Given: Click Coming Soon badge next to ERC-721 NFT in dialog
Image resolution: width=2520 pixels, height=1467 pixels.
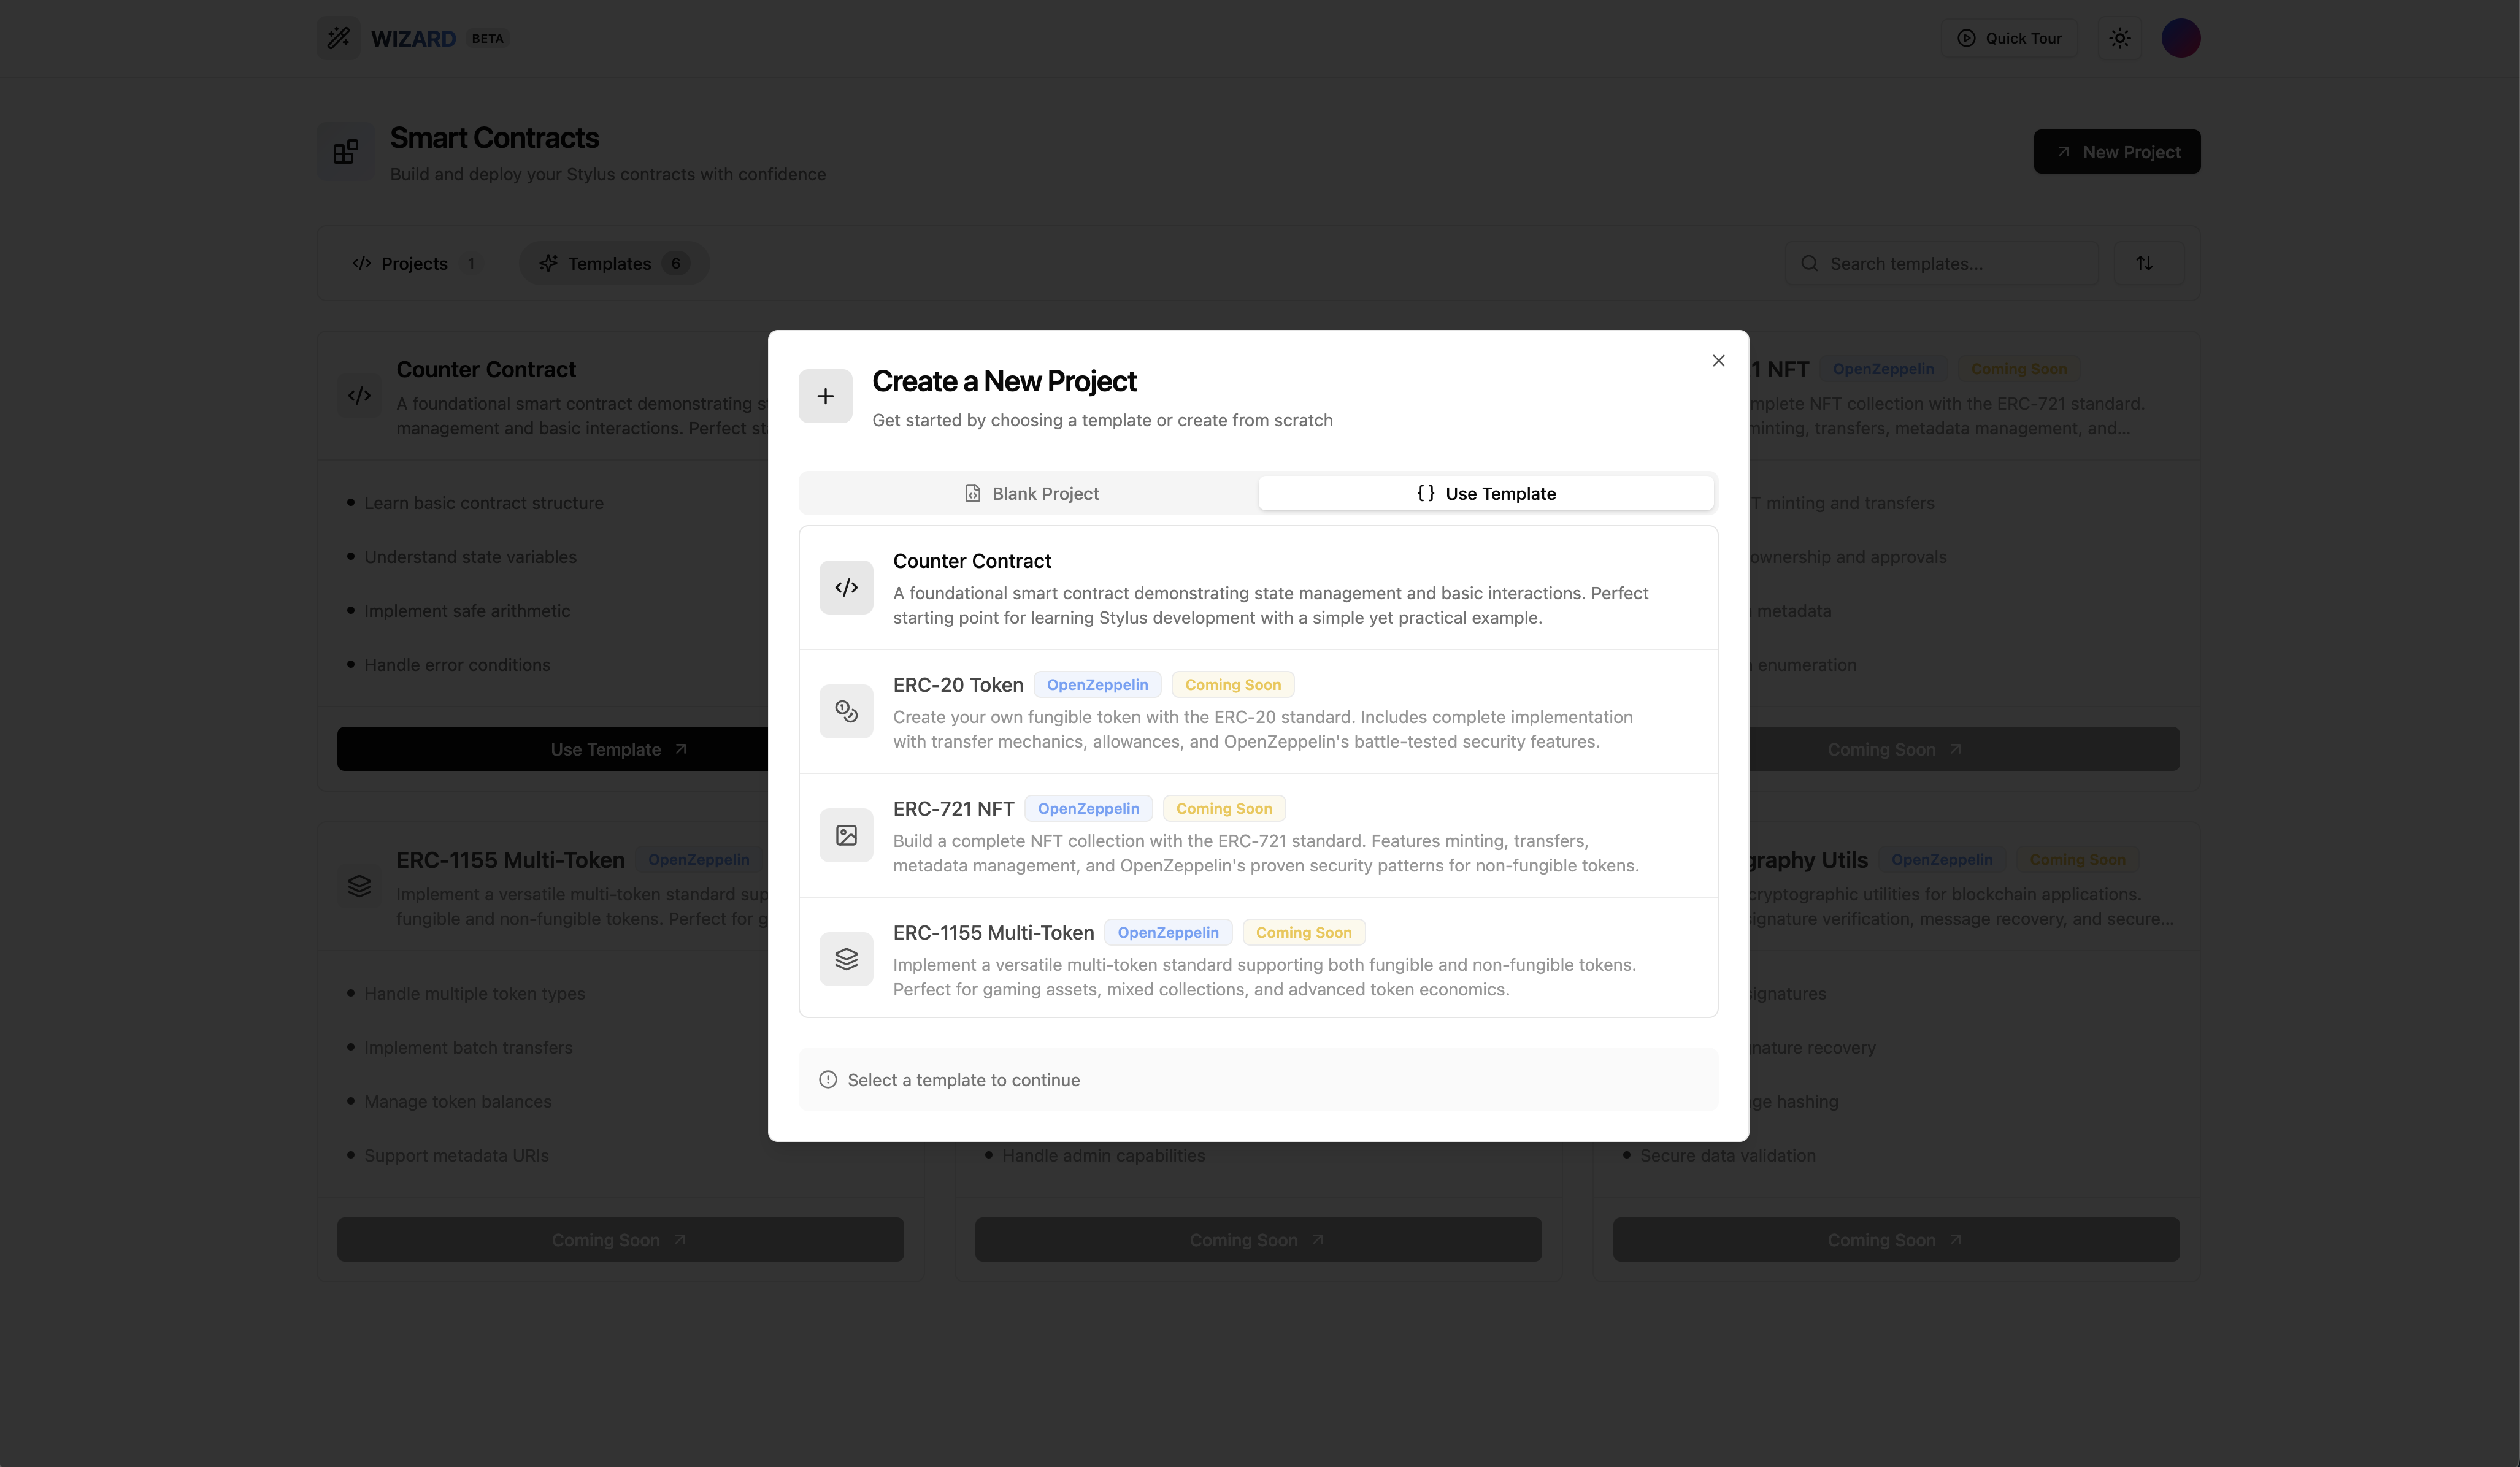Looking at the screenshot, I should tap(1224, 809).
